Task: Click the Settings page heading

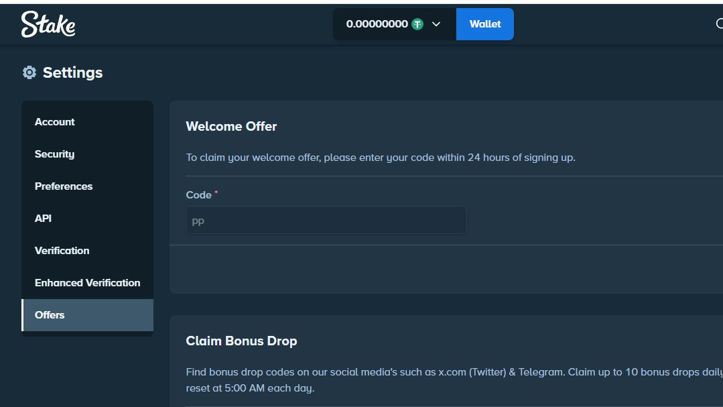Action: (73, 72)
